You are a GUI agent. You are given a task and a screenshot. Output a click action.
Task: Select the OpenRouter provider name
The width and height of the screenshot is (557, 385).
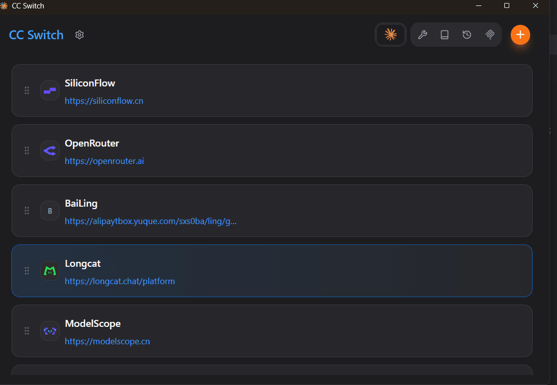coord(92,144)
